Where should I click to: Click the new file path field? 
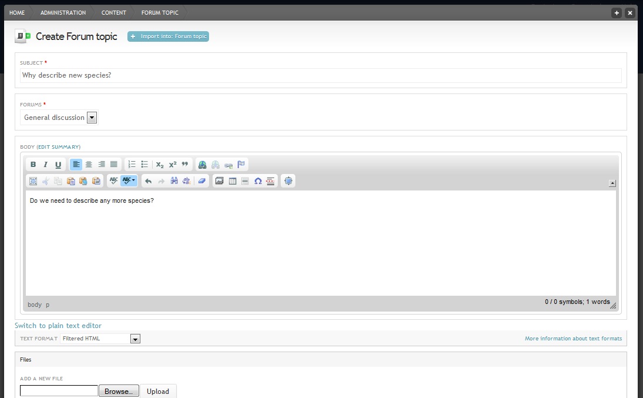coord(59,390)
